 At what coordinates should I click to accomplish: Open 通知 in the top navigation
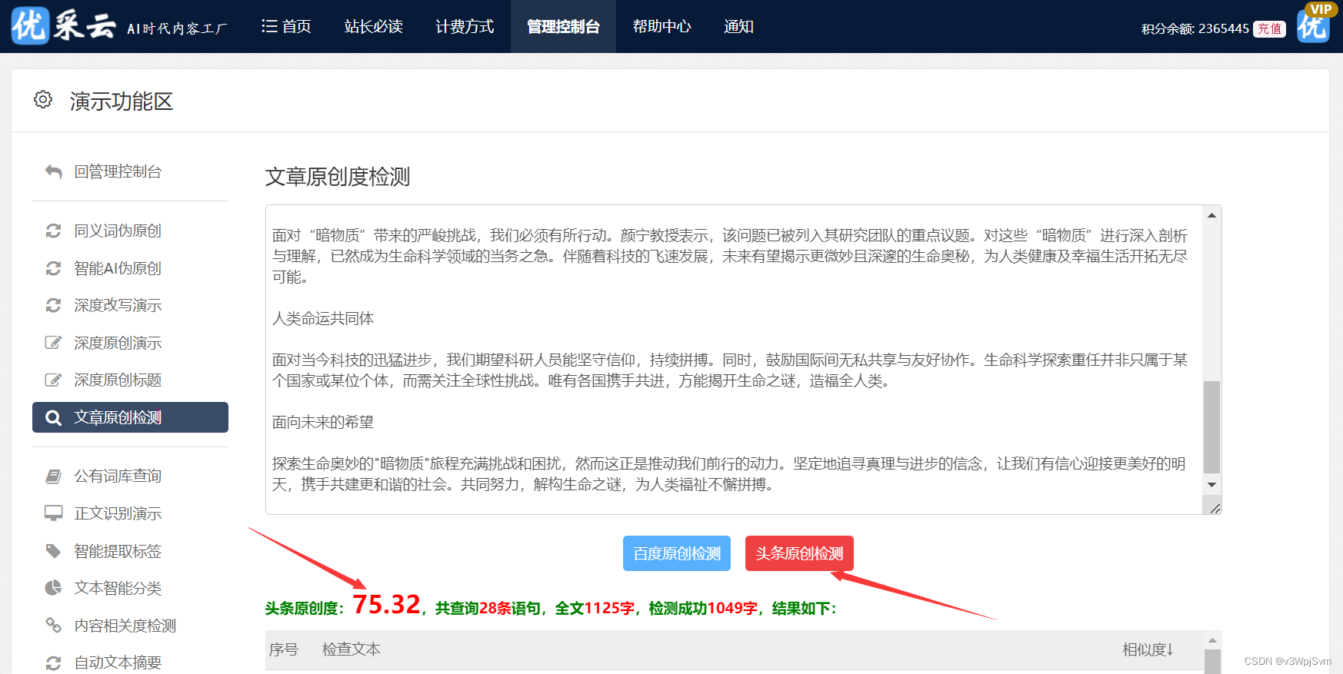click(738, 26)
